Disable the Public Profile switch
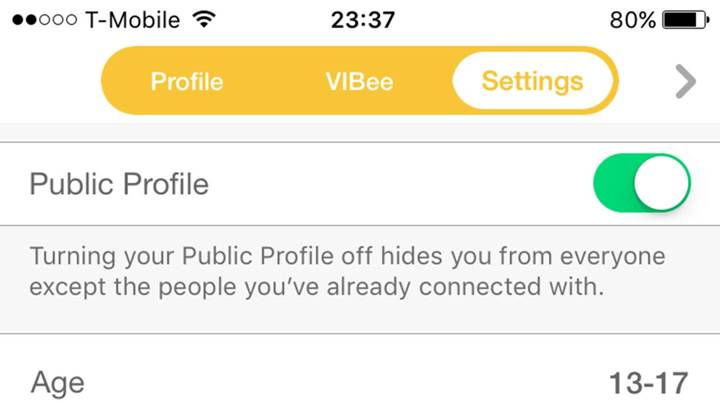720x404 pixels. coord(641,183)
